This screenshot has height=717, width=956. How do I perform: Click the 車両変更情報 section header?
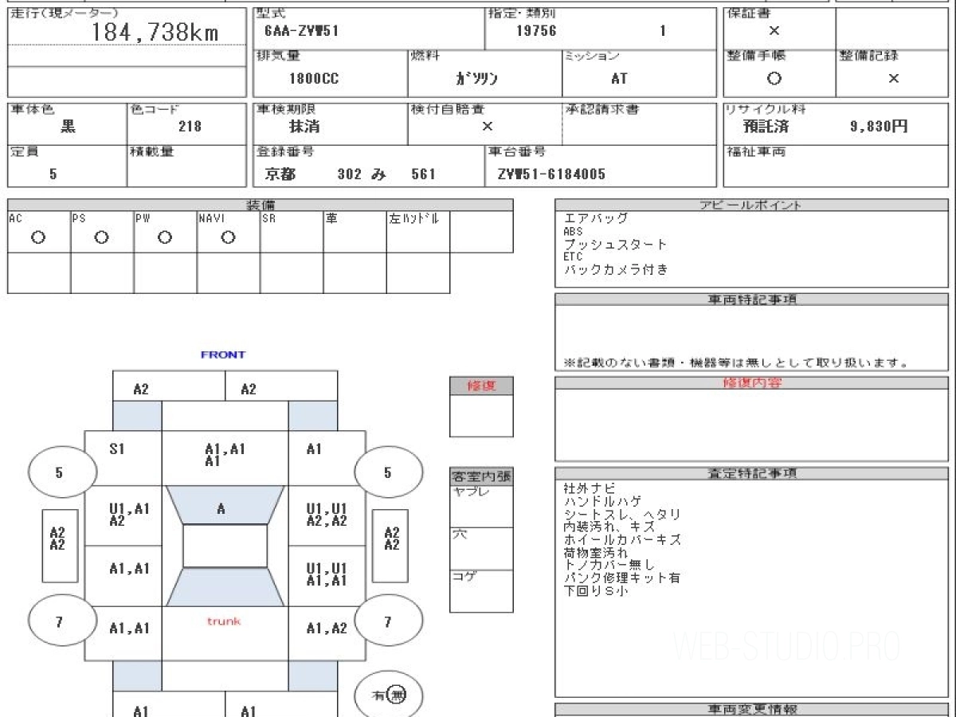tap(750, 709)
